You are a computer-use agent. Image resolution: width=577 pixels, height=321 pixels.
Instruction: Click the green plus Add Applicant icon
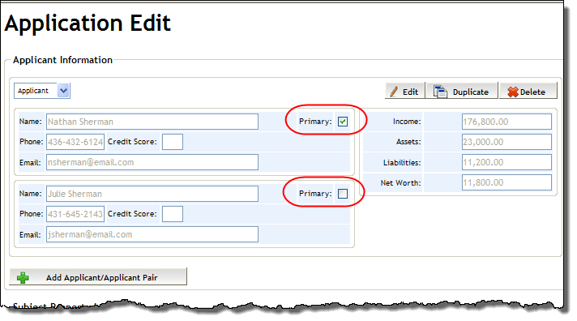pos(23,277)
